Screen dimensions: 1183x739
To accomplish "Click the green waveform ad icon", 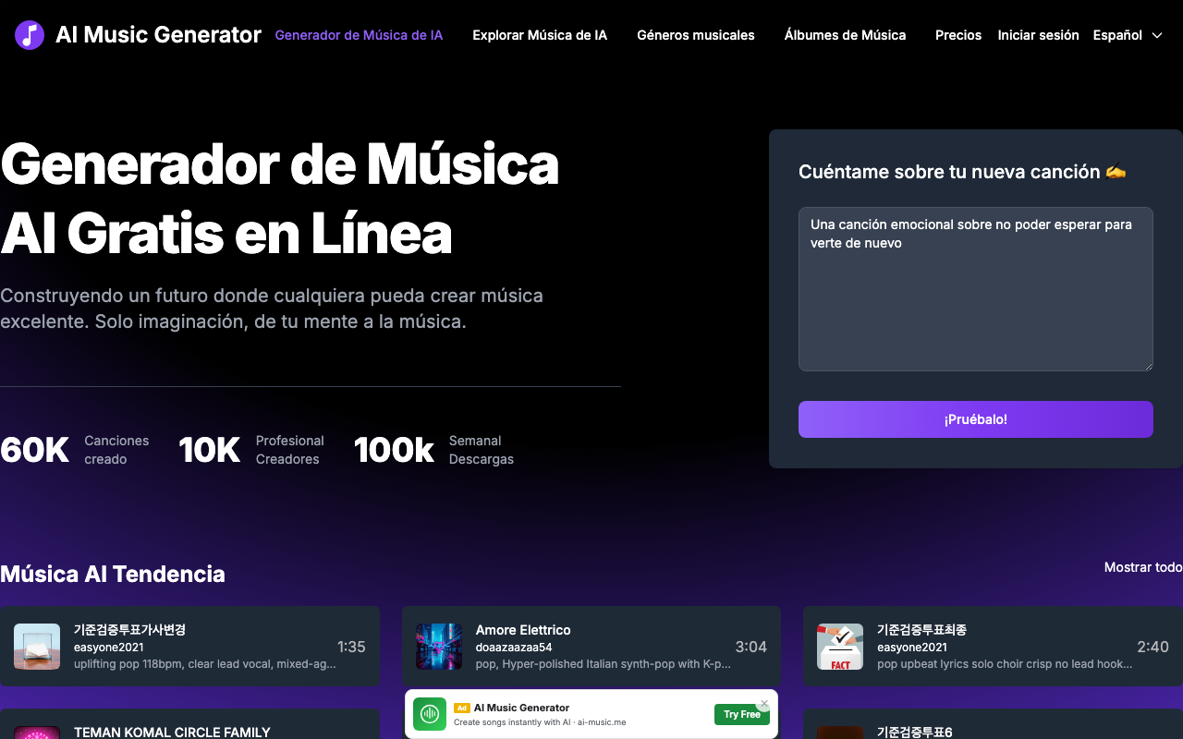I will click(x=429, y=714).
